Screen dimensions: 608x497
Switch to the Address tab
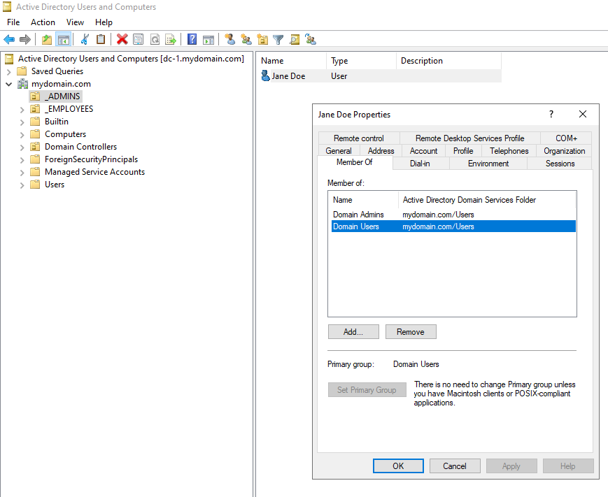[381, 151]
